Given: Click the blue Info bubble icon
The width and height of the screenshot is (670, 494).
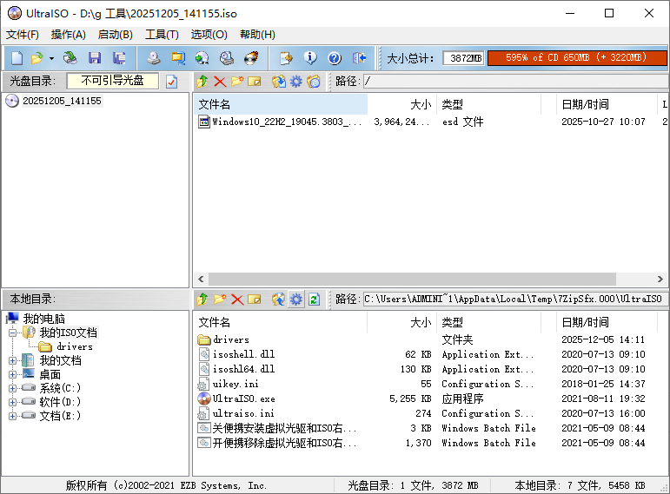Looking at the screenshot, I should pyautogui.click(x=310, y=58).
